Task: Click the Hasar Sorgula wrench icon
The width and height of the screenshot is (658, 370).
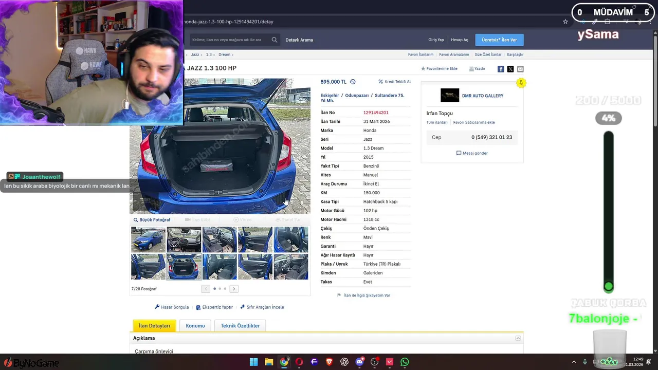Action: (x=157, y=307)
